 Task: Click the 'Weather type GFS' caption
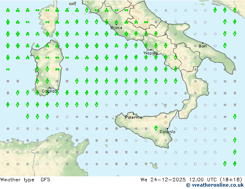click(x=25, y=180)
